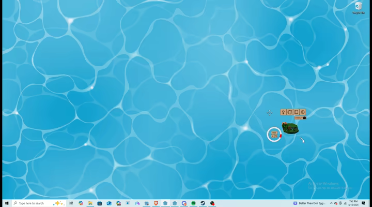Open Outlook from taskbar

tap(109, 203)
